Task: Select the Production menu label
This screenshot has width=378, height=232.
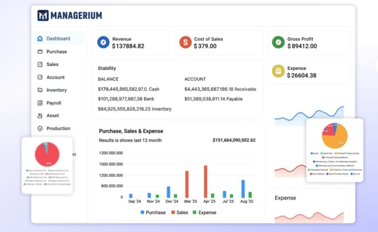Action: [58, 128]
